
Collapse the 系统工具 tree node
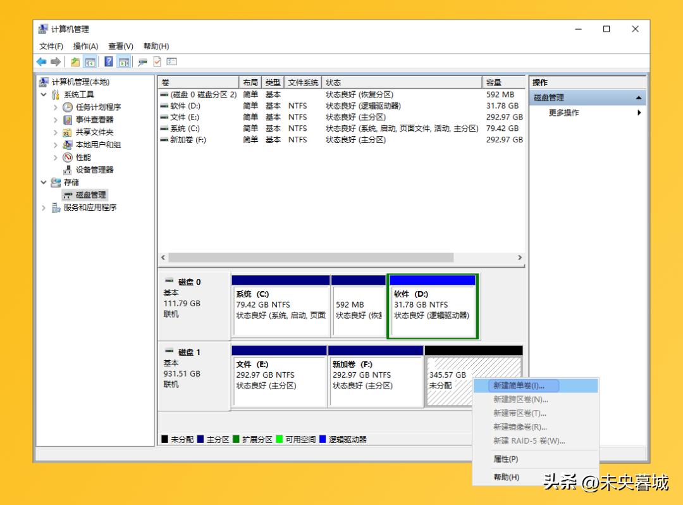point(44,95)
